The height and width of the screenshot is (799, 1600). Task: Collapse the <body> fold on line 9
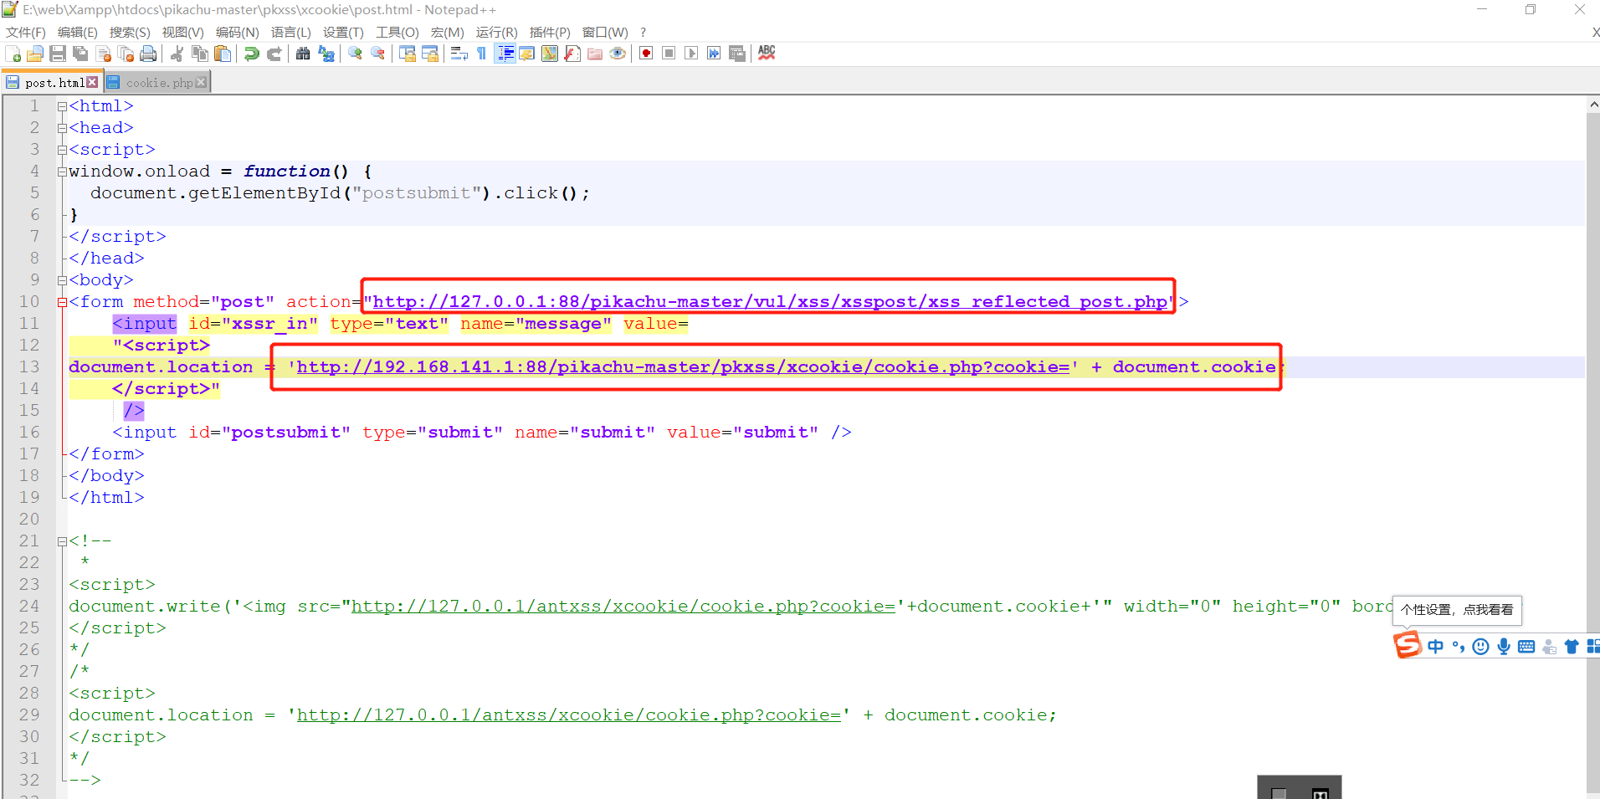pyautogui.click(x=62, y=280)
